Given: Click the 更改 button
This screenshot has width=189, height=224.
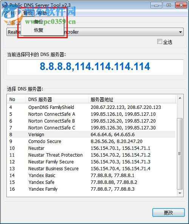Looking at the screenshot, I should pos(169,213).
